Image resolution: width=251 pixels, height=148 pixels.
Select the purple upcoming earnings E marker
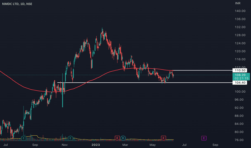204,138
